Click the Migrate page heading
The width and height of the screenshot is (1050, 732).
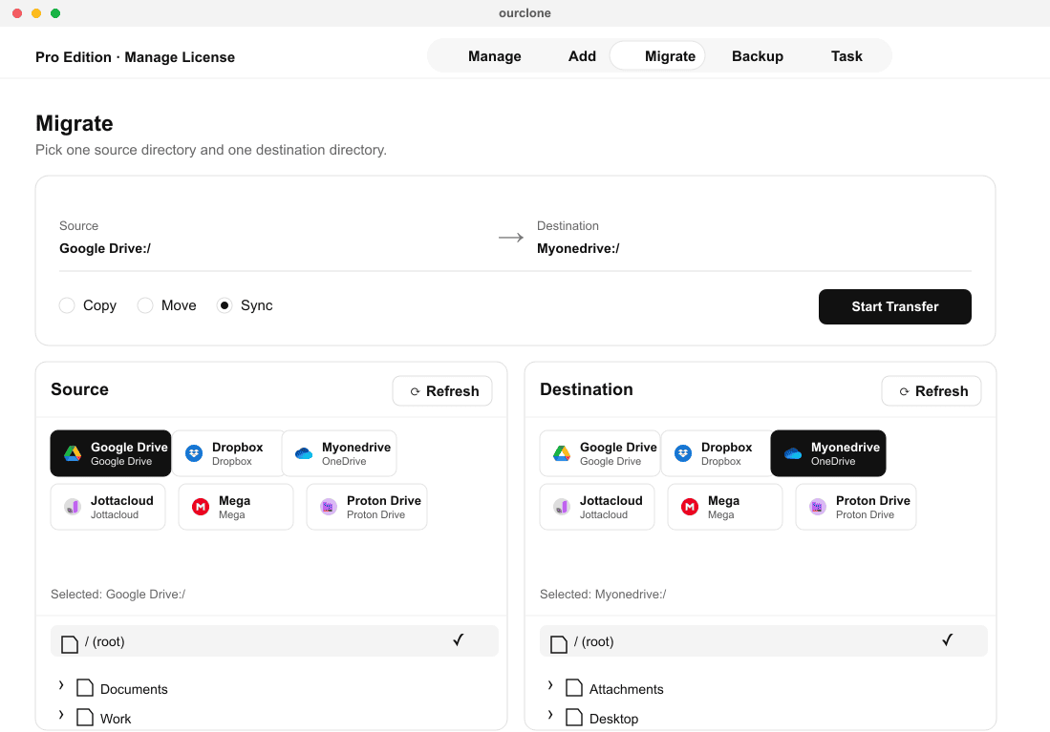(x=75, y=124)
